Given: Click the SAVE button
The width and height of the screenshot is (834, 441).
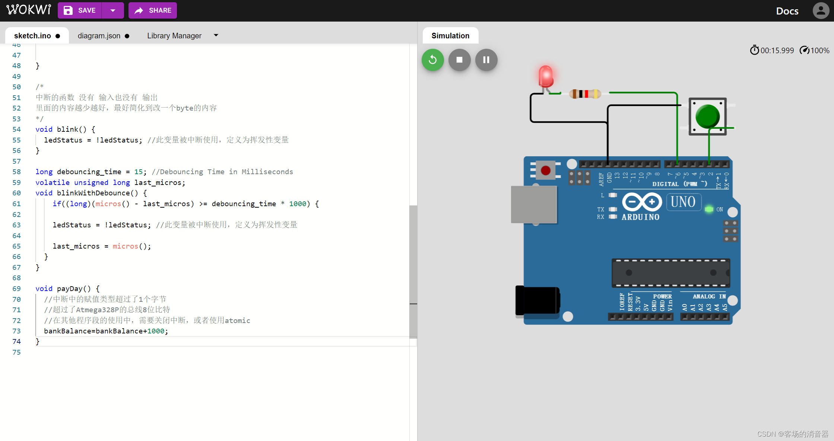Looking at the screenshot, I should tap(80, 10).
